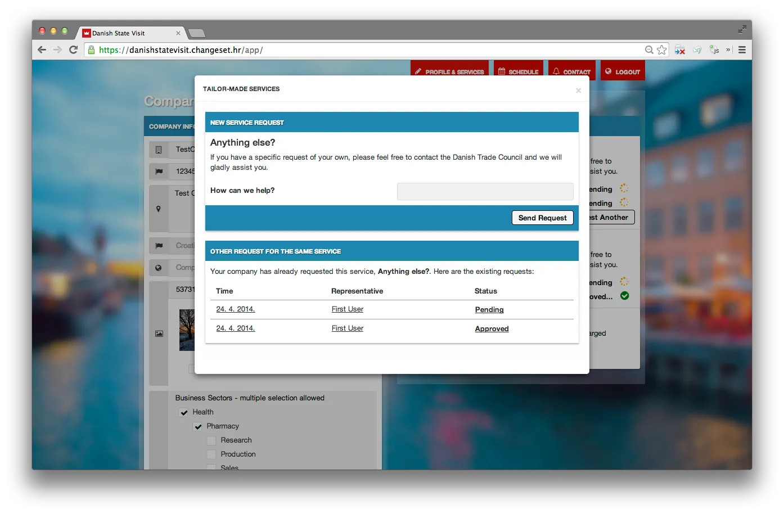Bookmark page using the star icon
Viewport: 784px width, 514px height.
(x=662, y=49)
